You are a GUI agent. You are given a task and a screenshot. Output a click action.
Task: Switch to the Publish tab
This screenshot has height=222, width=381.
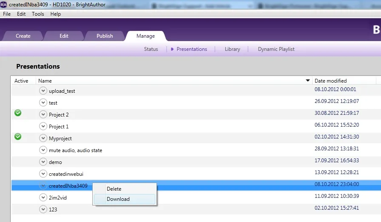pyautogui.click(x=105, y=36)
